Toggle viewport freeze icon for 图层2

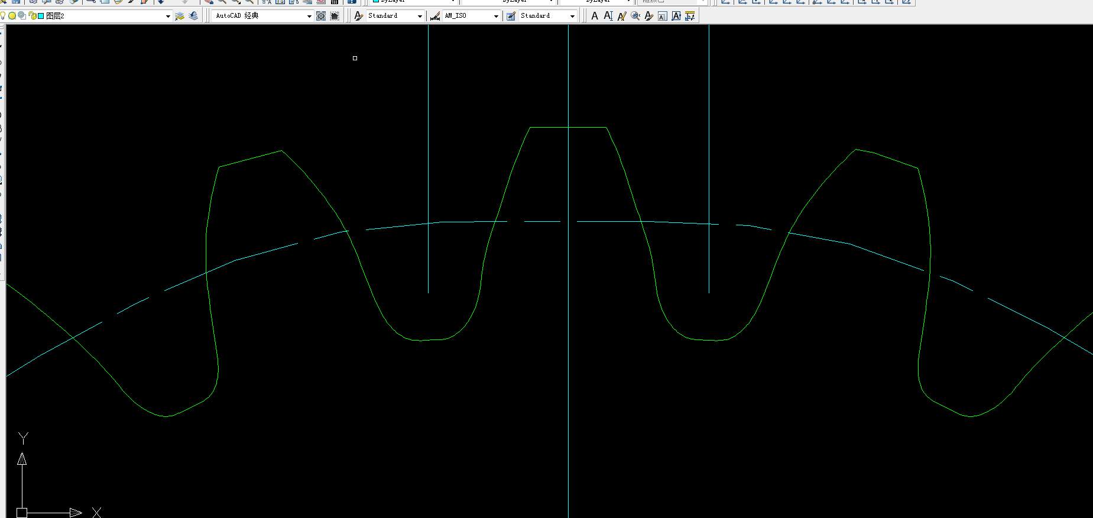22,15
